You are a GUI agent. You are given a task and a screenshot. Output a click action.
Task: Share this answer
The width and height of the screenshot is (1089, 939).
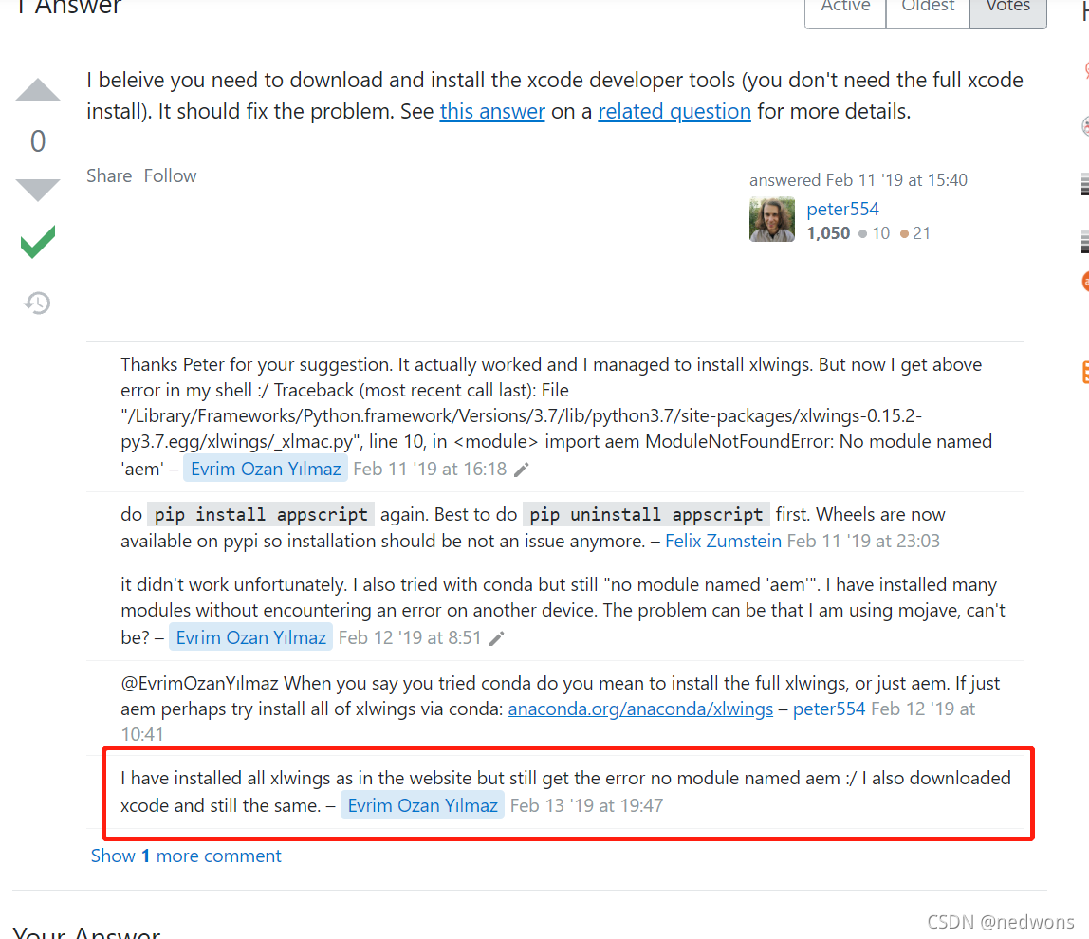(x=109, y=175)
